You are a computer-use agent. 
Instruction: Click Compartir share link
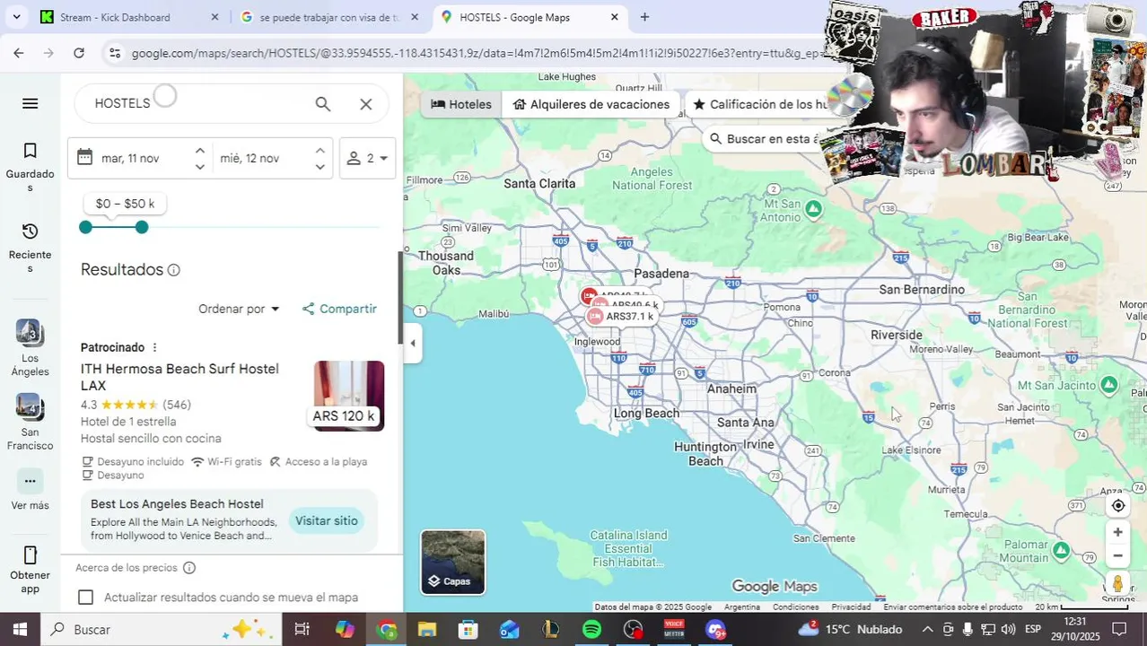coord(339,309)
